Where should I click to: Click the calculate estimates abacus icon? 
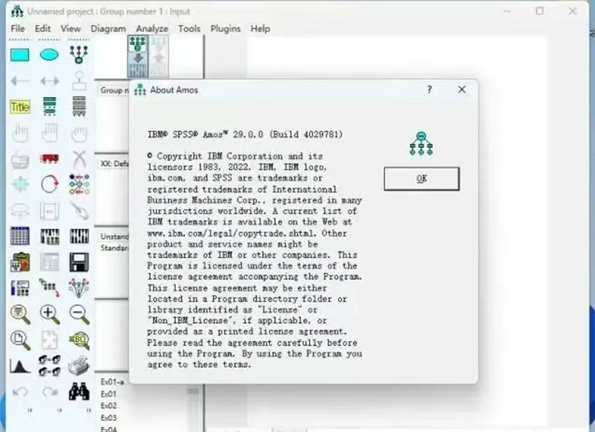(x=79, y=236)
